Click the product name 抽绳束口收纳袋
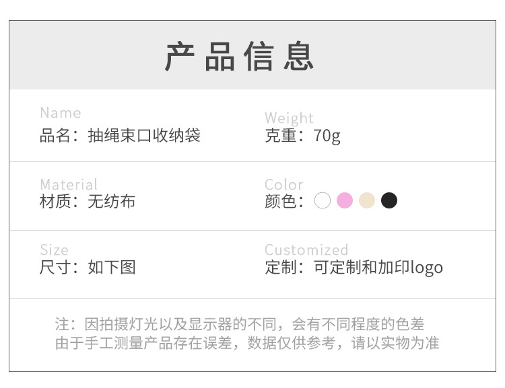The width and height of the screenshot is (505, 388). (144, 136)
